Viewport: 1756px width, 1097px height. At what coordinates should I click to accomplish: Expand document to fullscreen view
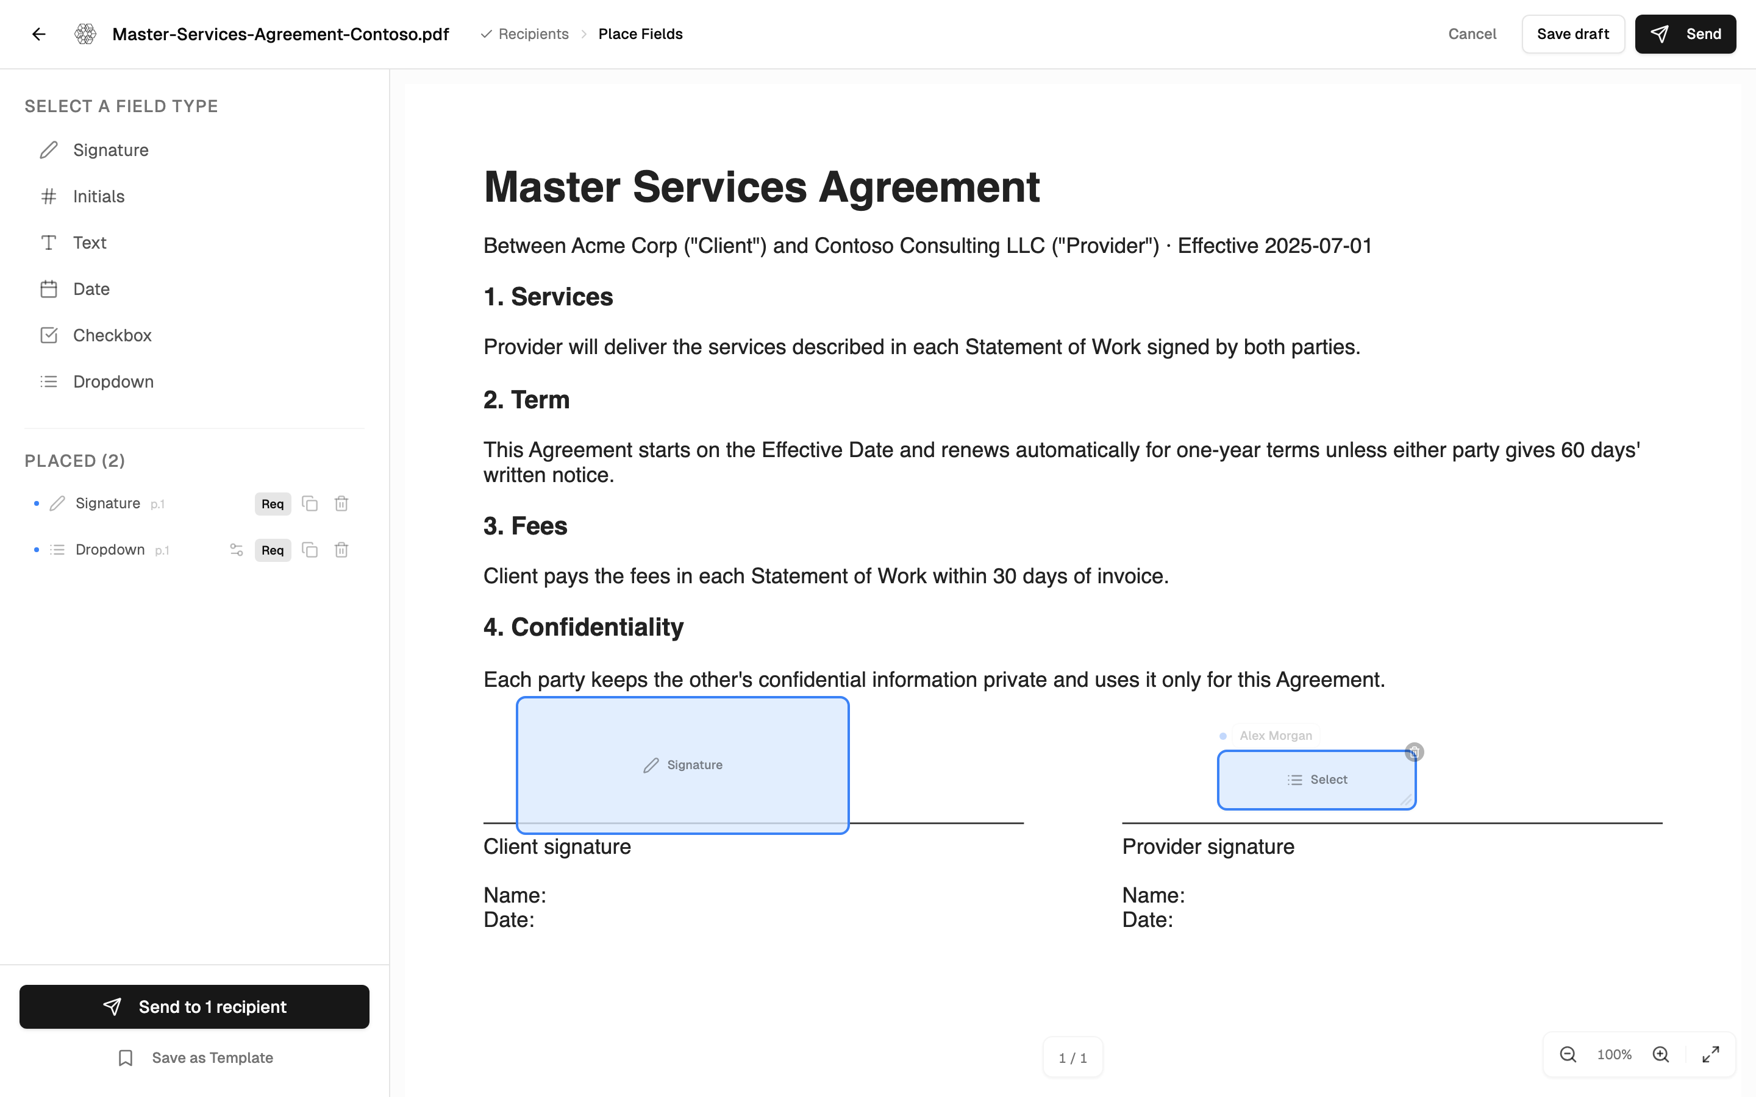tap(1711, 1055)
